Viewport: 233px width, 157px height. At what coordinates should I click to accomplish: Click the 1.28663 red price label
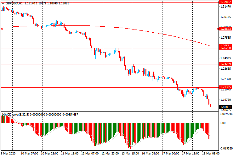[x=225, y=29]
